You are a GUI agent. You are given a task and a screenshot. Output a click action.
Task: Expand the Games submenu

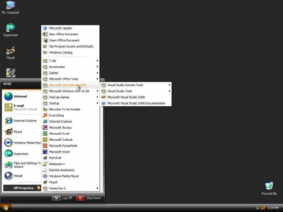tap(70, 73)
